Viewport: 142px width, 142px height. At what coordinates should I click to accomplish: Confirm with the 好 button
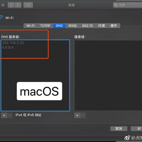137,129
